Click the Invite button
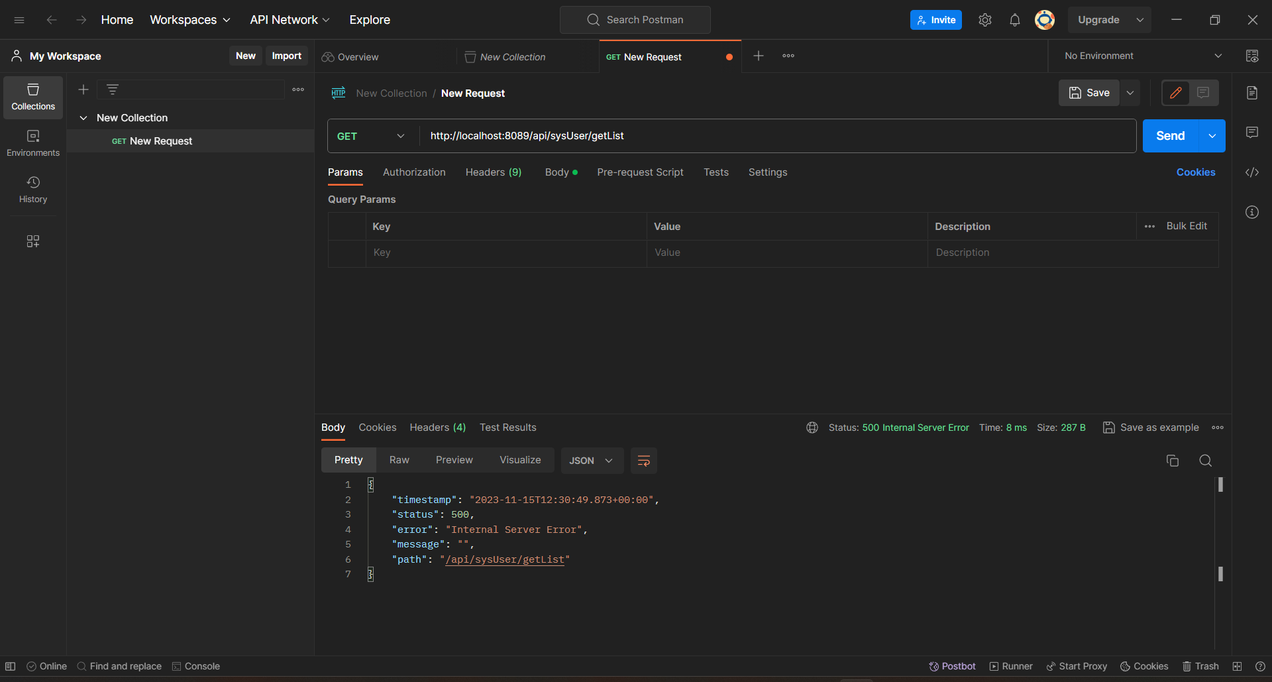Screen dimensions: 1272x682 click(x=936, y=20)
